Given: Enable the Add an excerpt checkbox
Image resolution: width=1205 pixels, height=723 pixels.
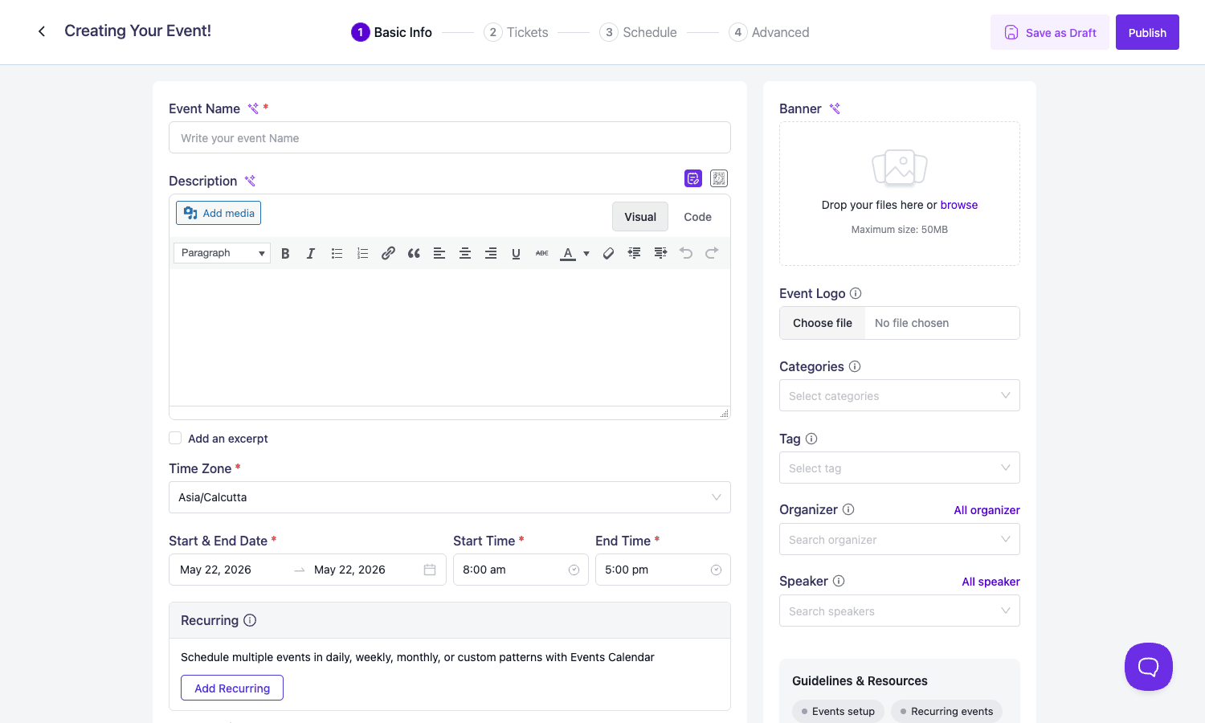Looking at the screenshot, I should point(175,438).
